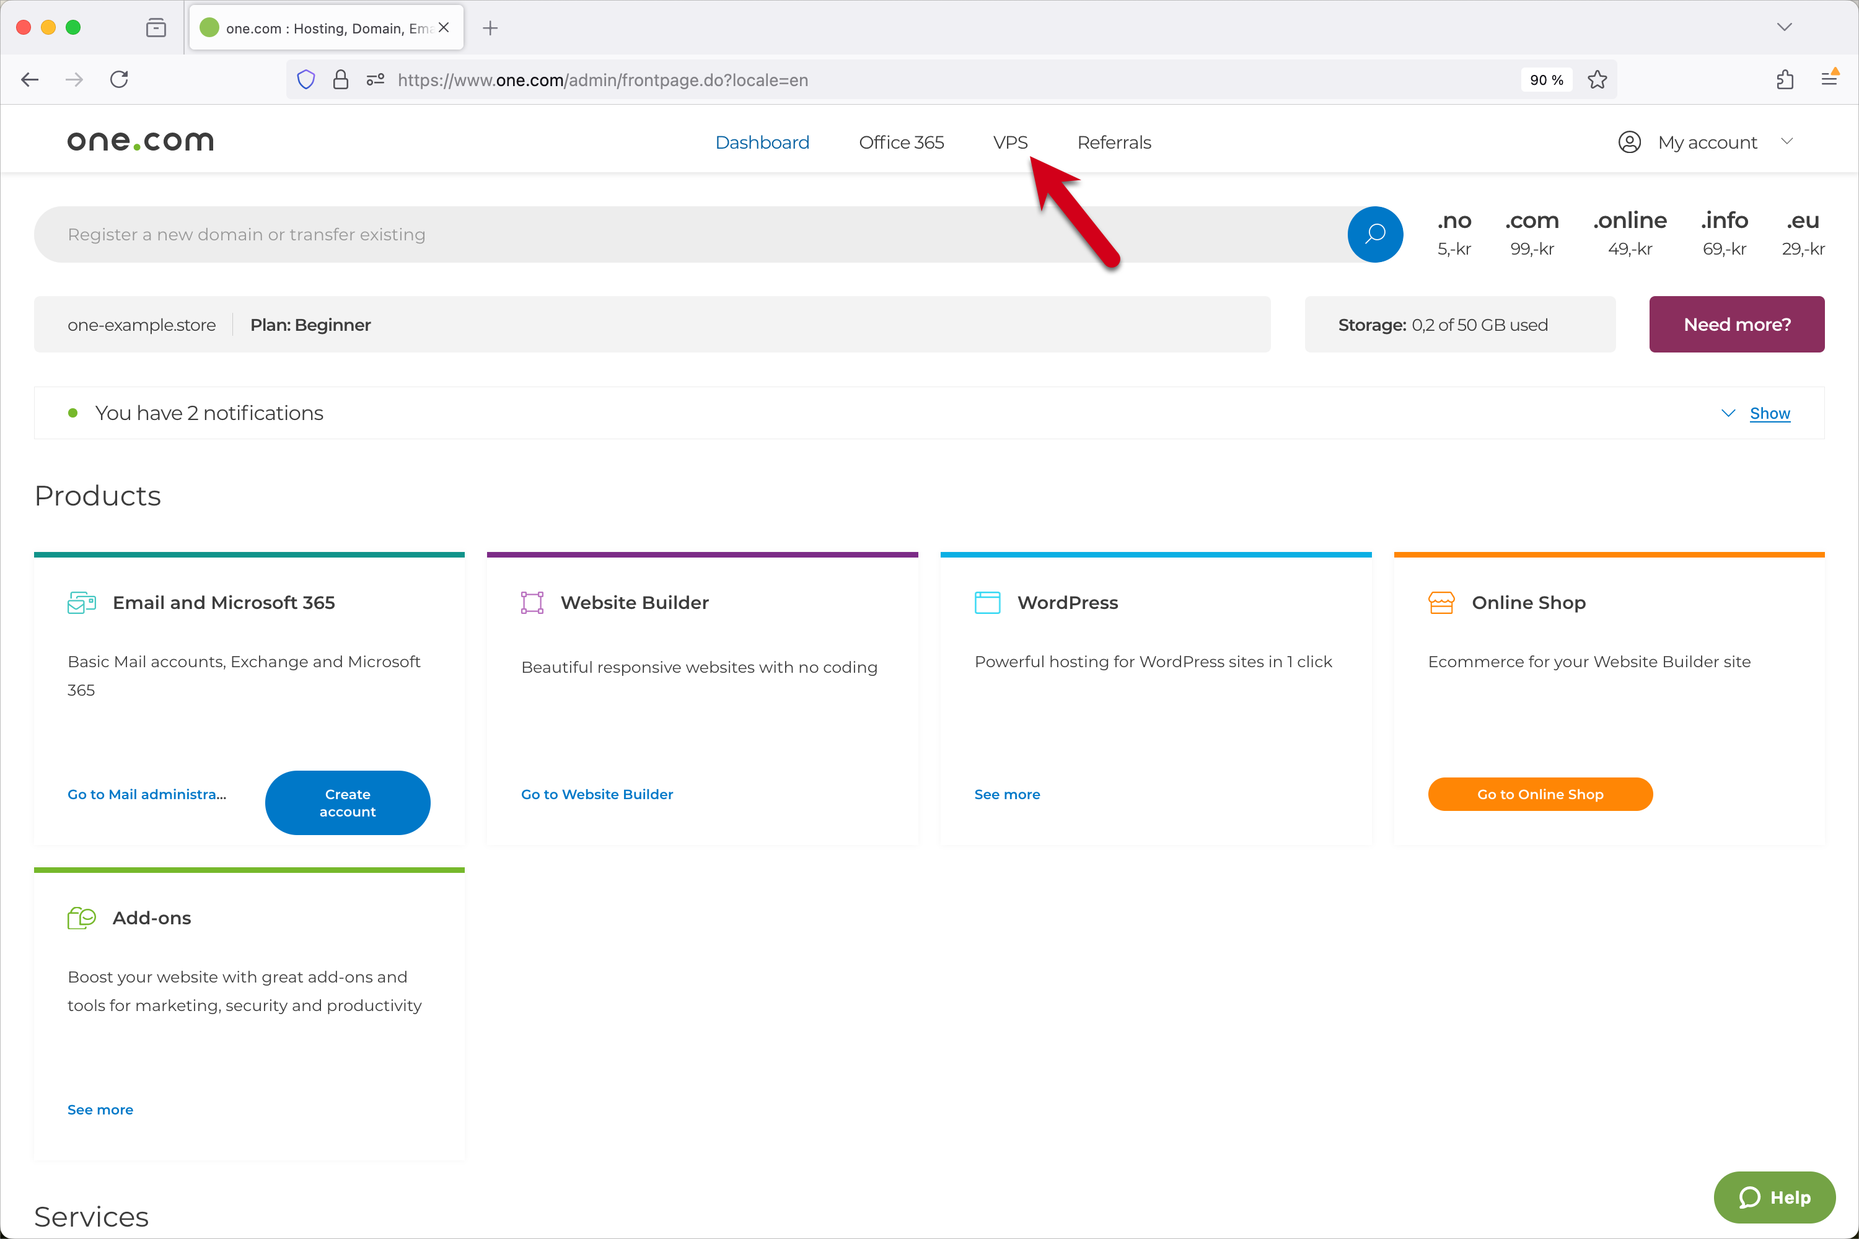Expand notifications with chevron beside Show
The image size is (1859, 1239).
(1728, 413)
